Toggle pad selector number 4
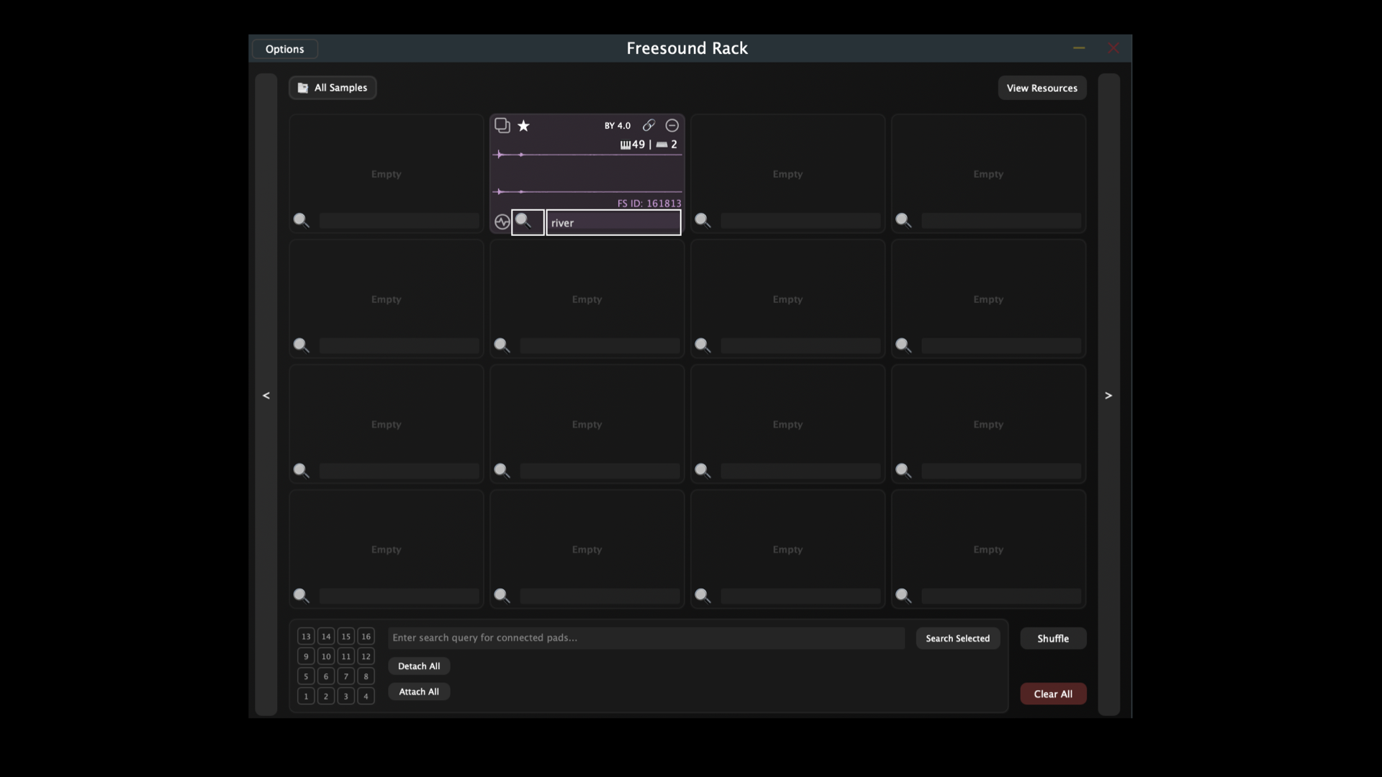1382x777 pixels. pyautogui.click(x=366, y=696)
